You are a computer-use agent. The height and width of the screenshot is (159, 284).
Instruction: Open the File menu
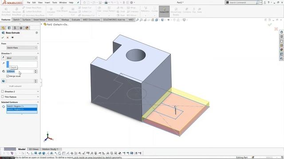(x=28, y=3)
